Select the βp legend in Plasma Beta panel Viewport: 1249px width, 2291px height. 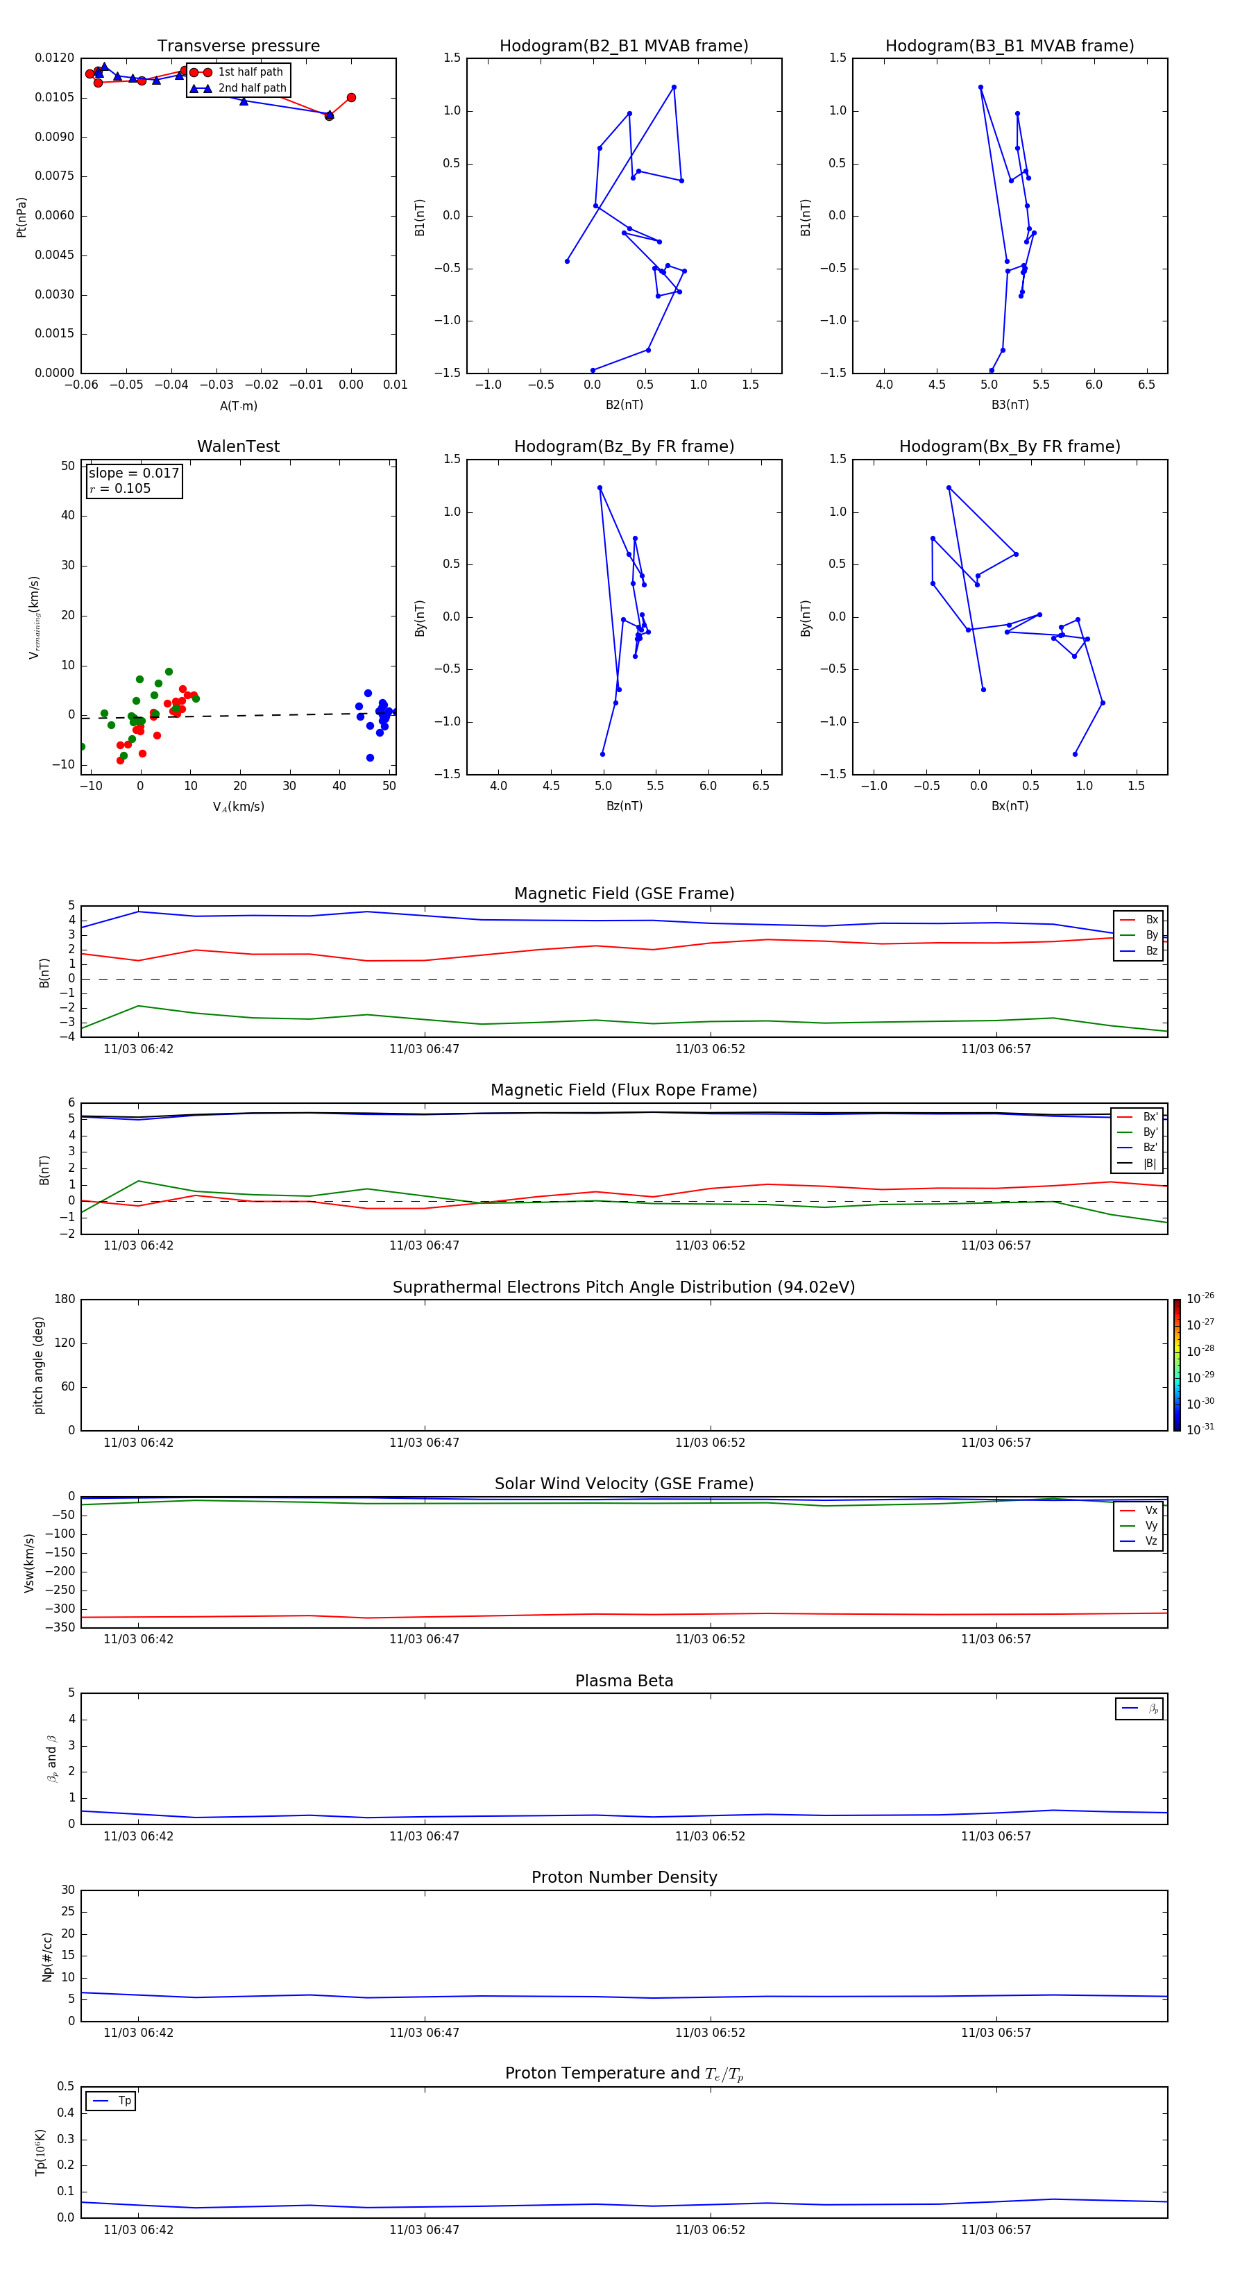coord(1139,1709)
